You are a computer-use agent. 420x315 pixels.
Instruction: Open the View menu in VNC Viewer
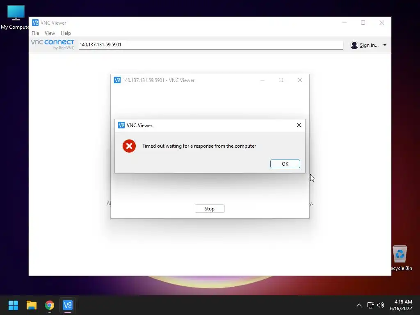click(50, 33)
